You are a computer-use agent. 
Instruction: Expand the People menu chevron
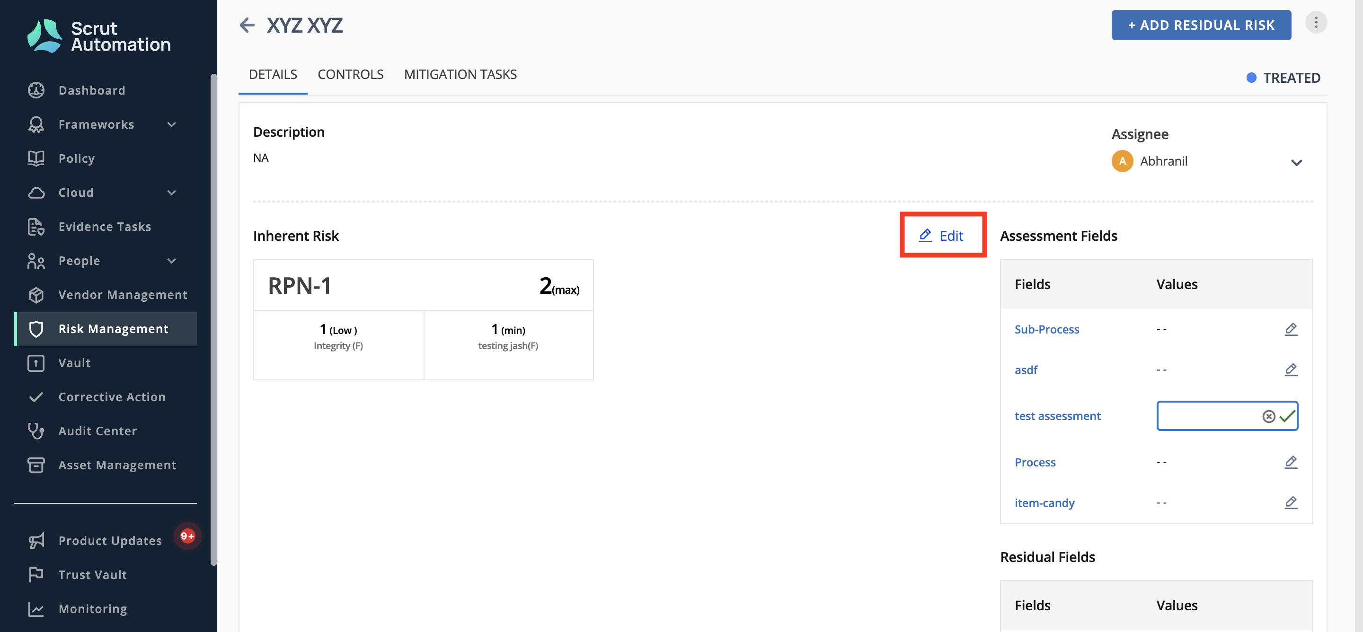[x=171, y=261]
